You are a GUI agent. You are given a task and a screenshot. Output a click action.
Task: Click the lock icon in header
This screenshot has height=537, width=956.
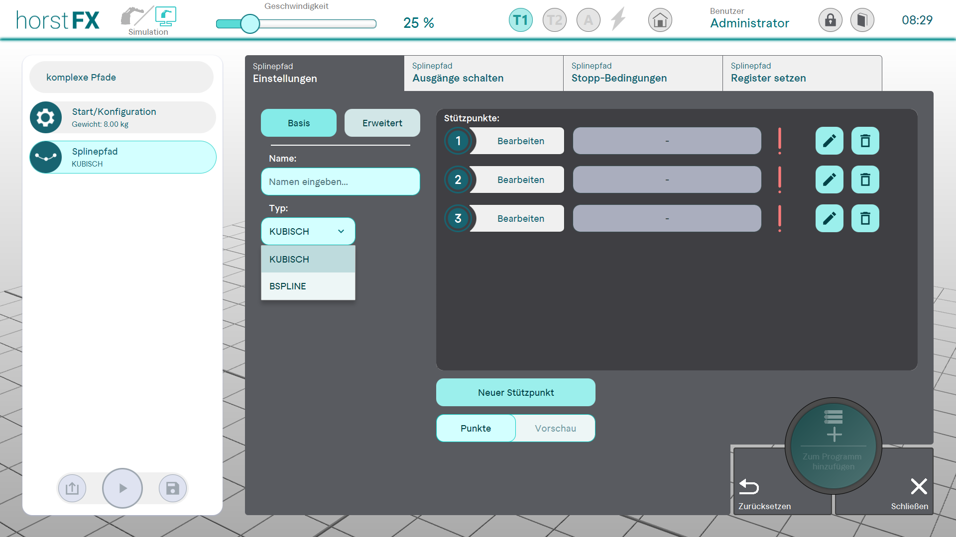(x=830, y=20)
